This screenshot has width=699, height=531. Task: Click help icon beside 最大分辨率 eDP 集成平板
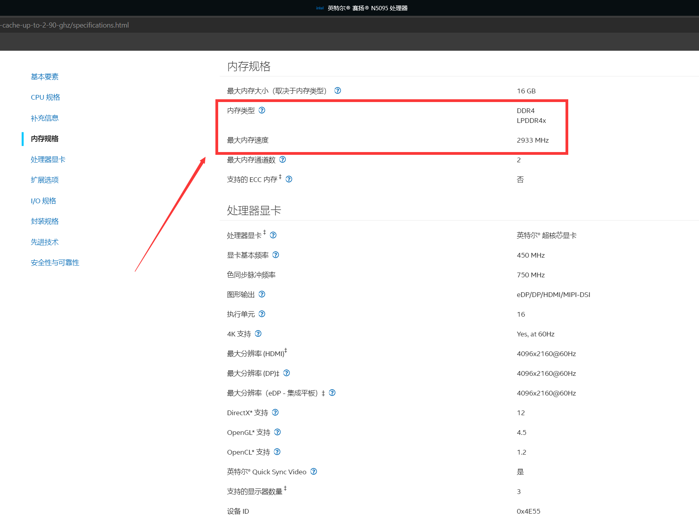tap(332, 393)
